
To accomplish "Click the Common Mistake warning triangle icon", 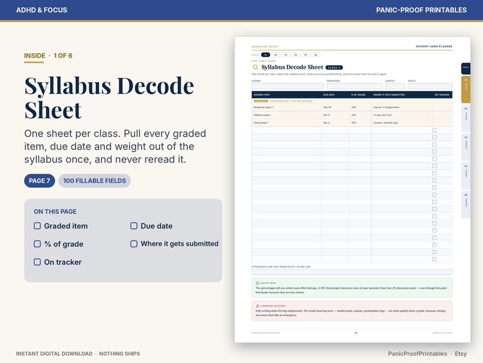I will point(257,306).
